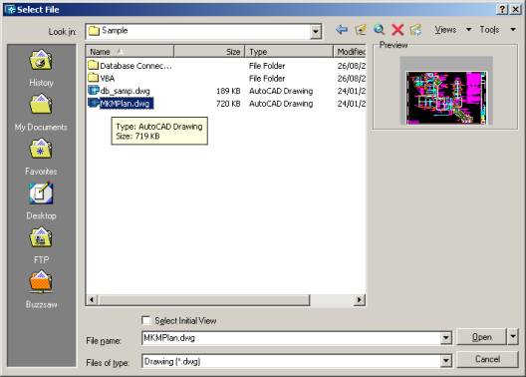Expand the Files of type dropdown
Screen dimensions: 526x377
[445, 361]
